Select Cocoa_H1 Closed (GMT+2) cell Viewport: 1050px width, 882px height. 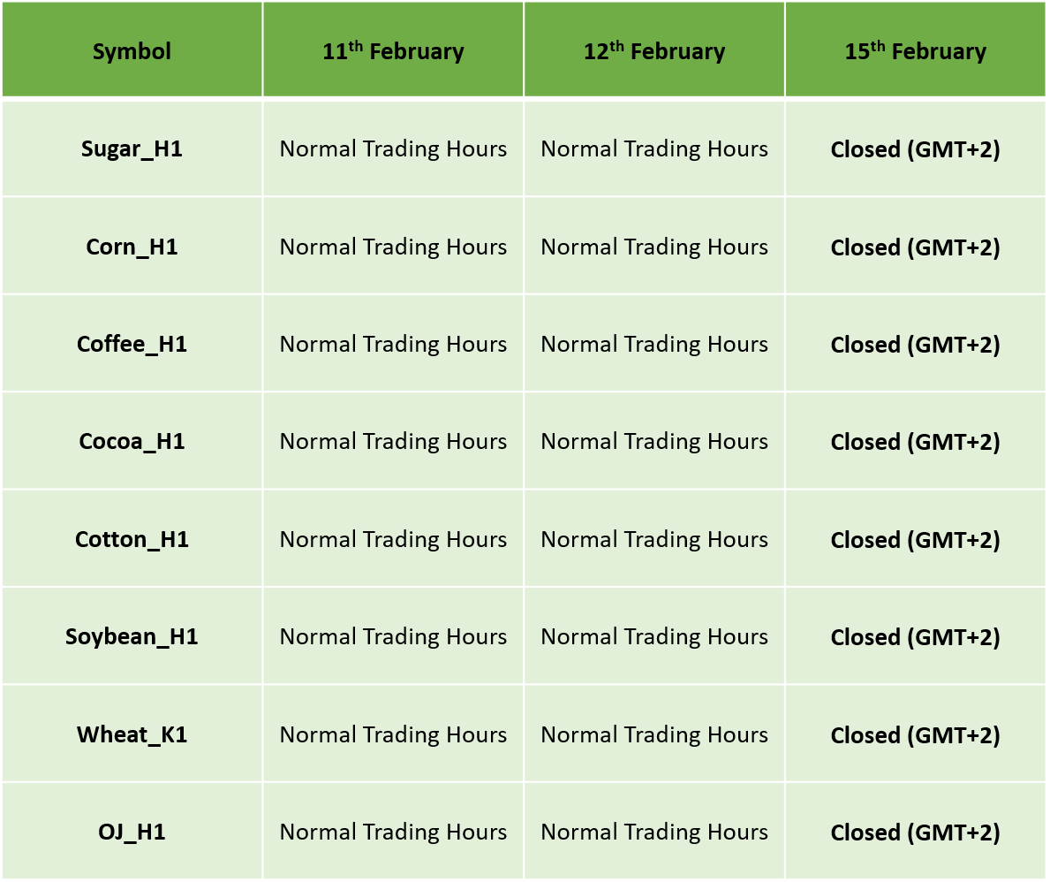tap(916, 441)
